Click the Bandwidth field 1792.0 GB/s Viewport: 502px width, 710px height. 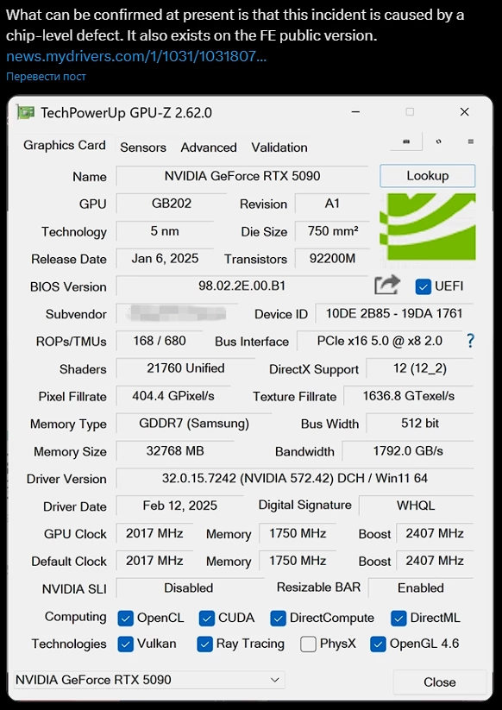tap(408, 451)
